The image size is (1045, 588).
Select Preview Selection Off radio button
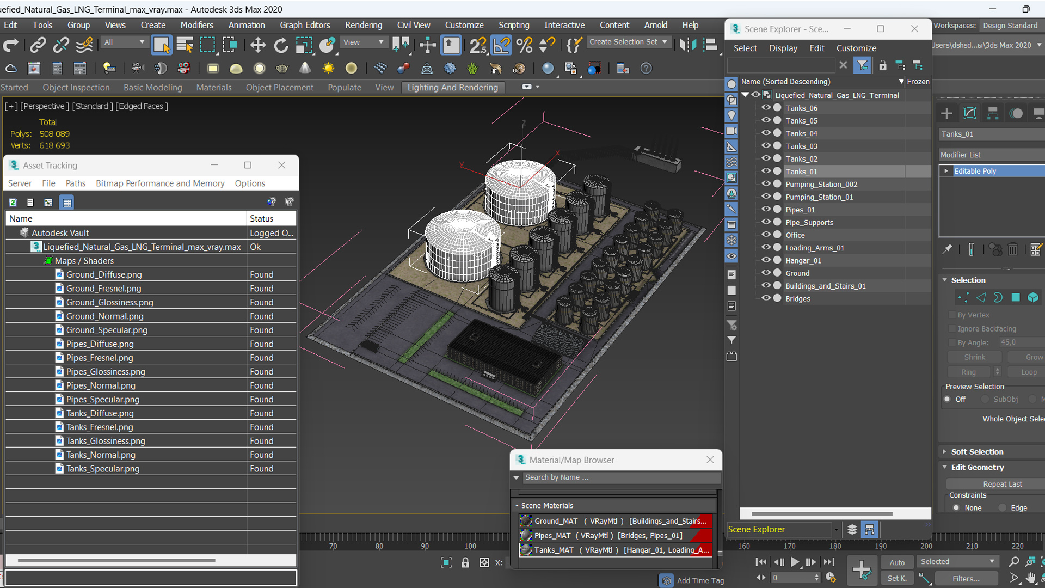click(x=948, y=399)
